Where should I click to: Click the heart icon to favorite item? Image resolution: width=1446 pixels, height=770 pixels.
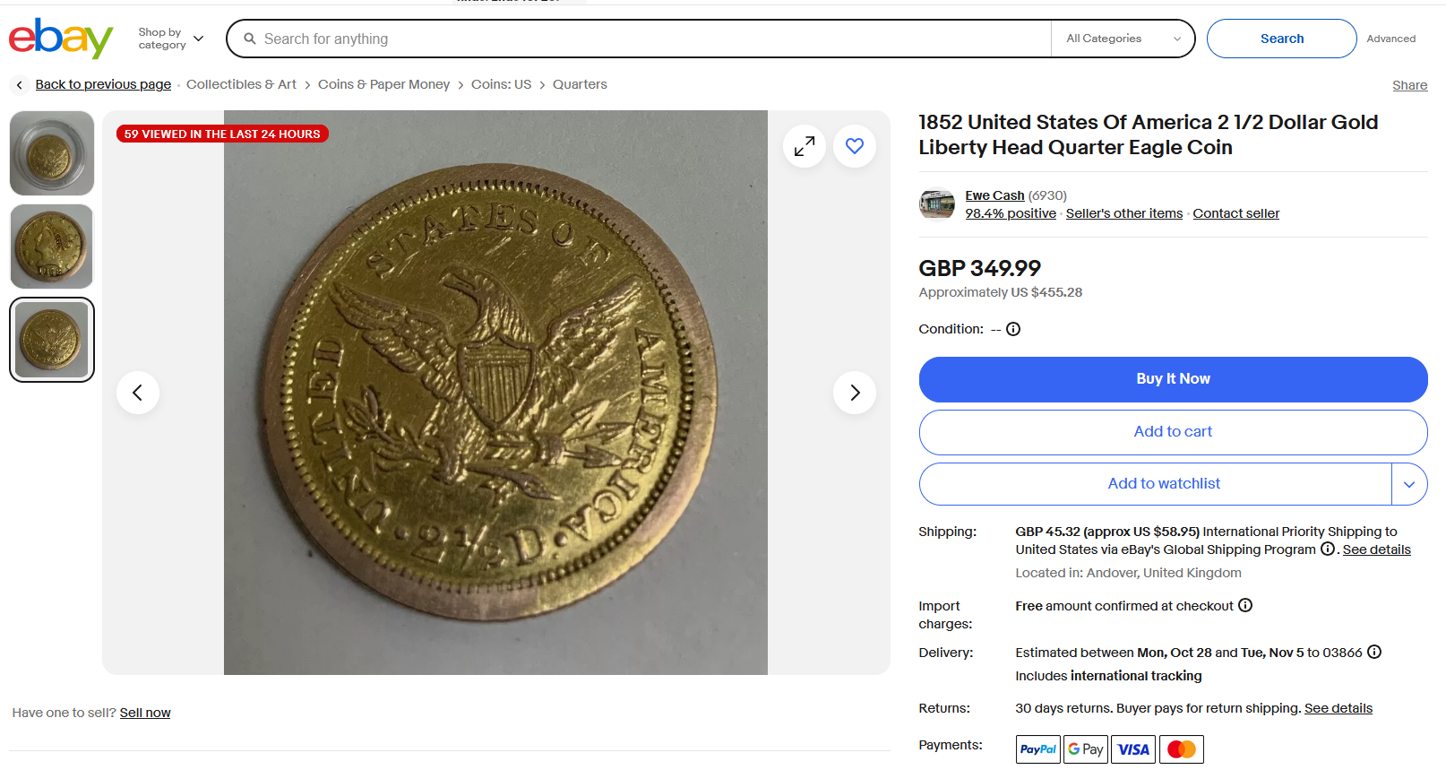(855, 146)
